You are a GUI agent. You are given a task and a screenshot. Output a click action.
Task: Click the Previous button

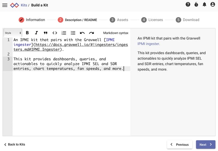pyautogui.click(x=180, y=144)
